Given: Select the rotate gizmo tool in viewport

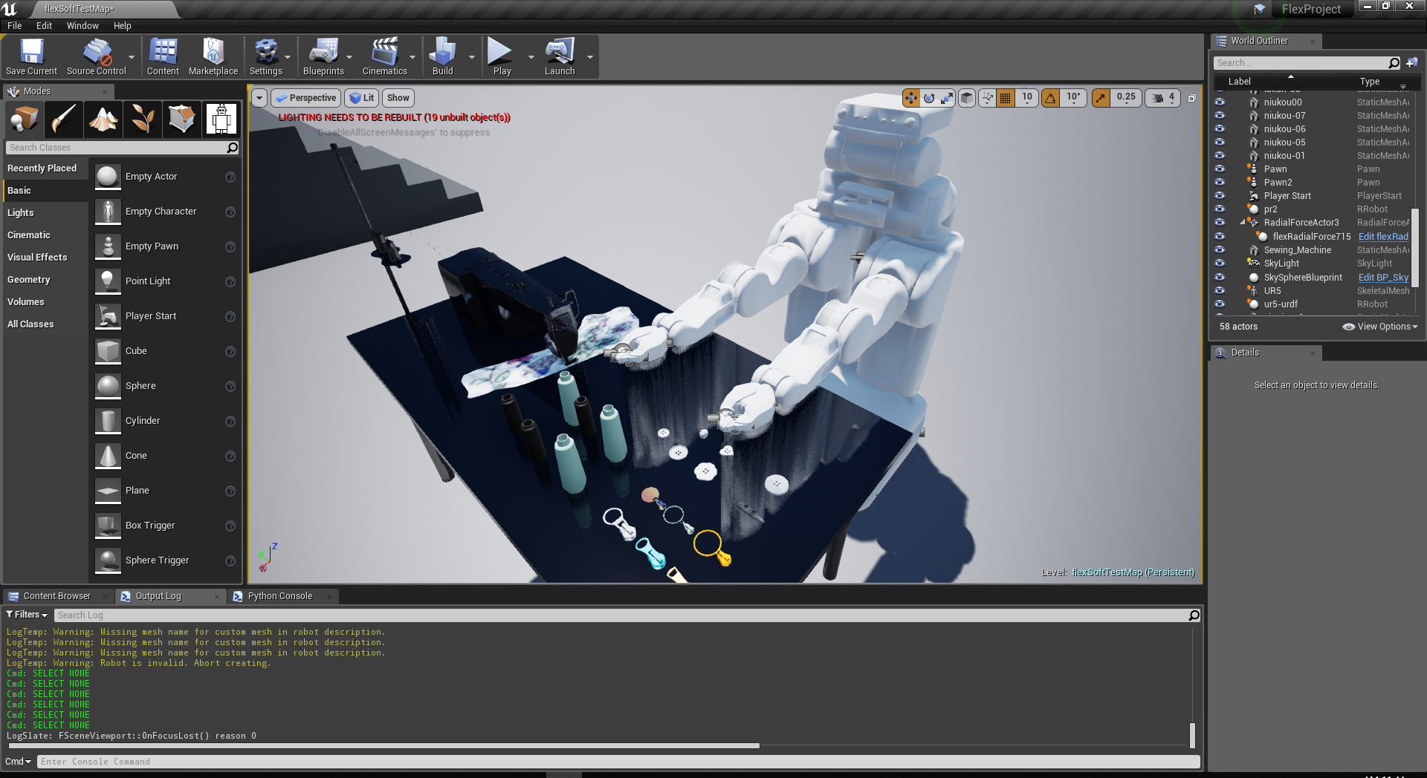Looking at the screenshot, I should [929, 98].
